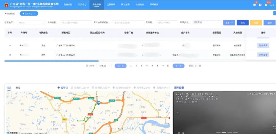Viewport: 276px width, 134px height.
Task: Go to last page 17
Action: point(168,66)
